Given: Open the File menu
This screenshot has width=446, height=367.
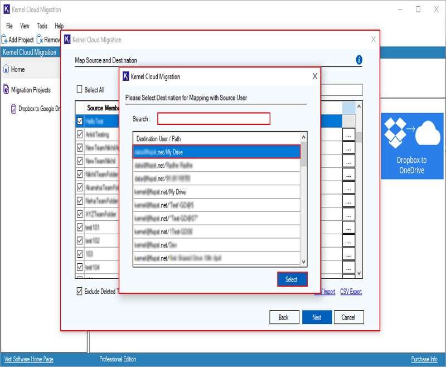Looking at the screenshot, I should point(9,26).
